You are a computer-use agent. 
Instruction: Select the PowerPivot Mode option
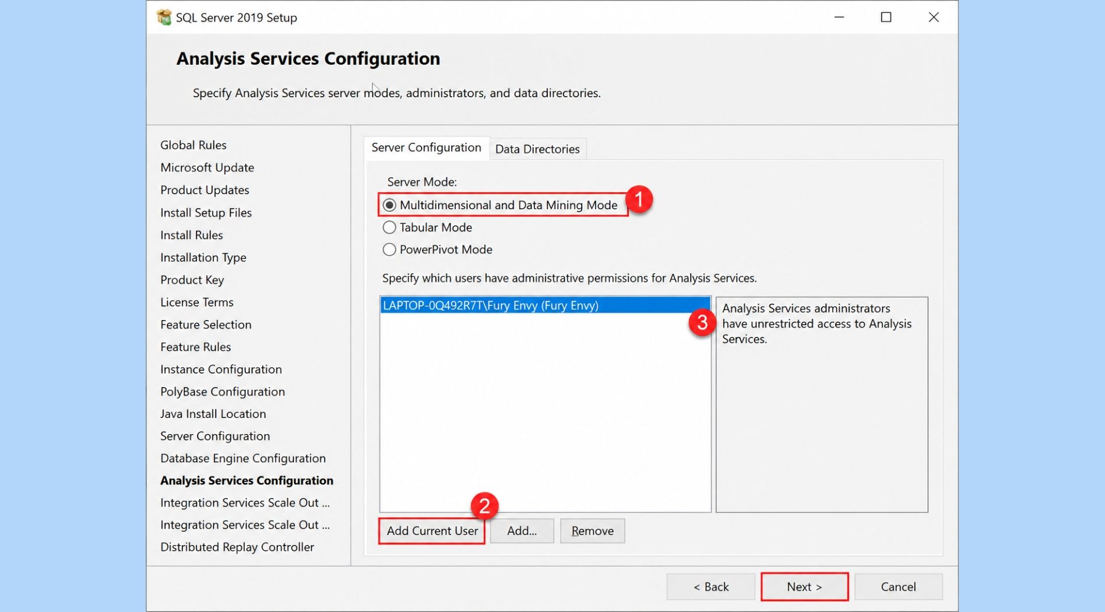click(437, 249)
